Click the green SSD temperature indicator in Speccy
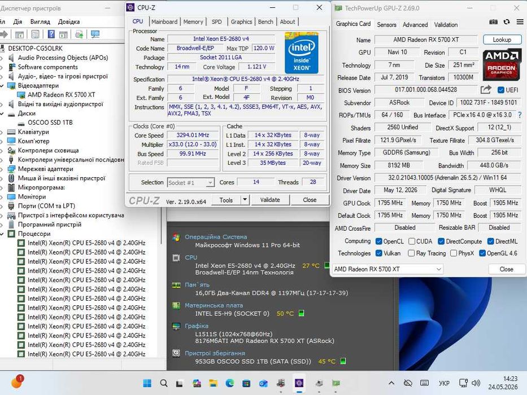This screenshot has width=527, height=395. pyautogui.click(x=343, y=361)
